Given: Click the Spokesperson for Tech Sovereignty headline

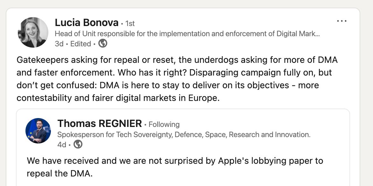Looking at the screenshot, I should coord(184,135).
